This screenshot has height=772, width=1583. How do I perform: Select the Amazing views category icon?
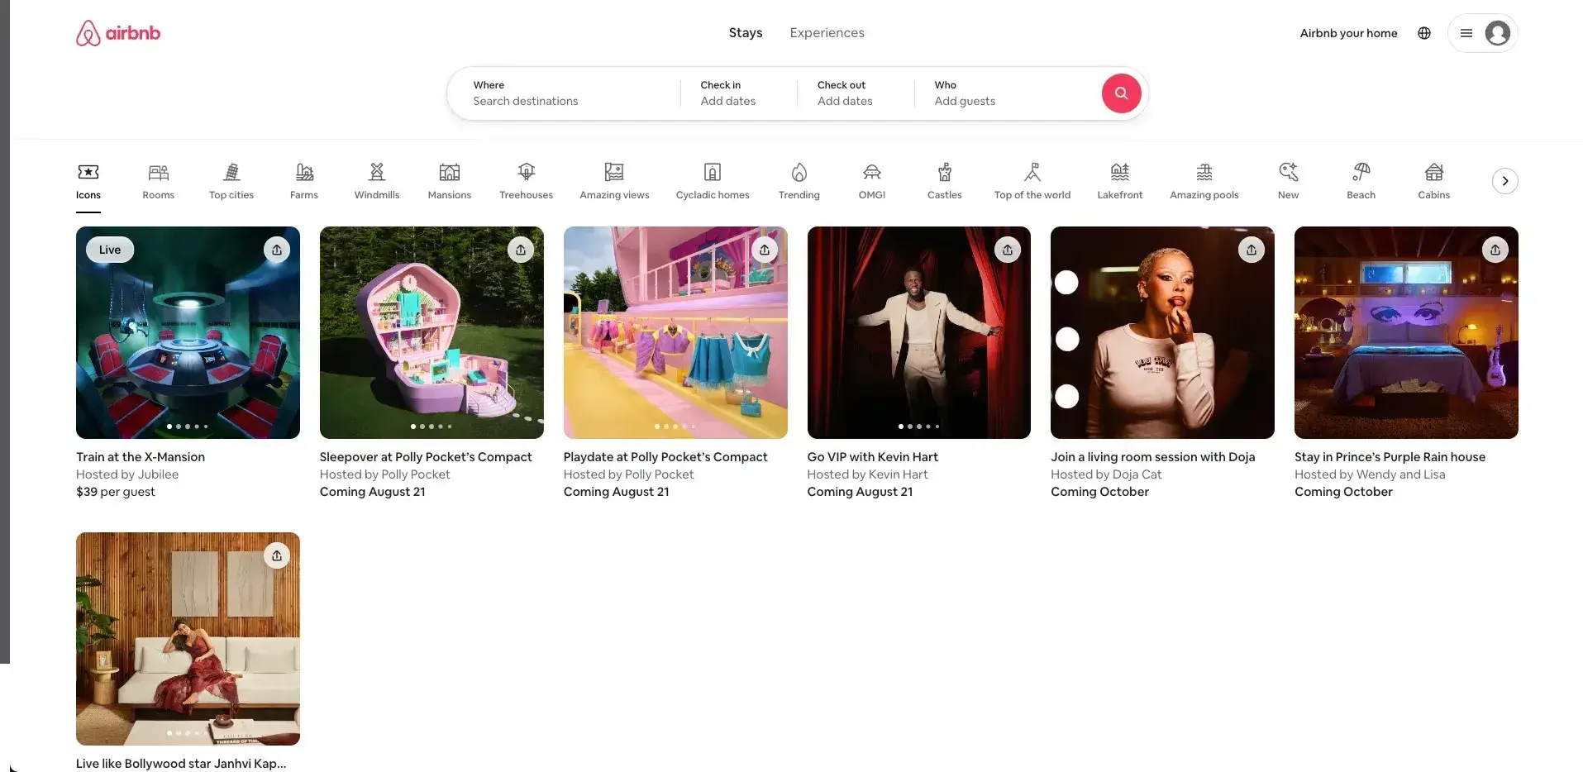tap(614, 181)
